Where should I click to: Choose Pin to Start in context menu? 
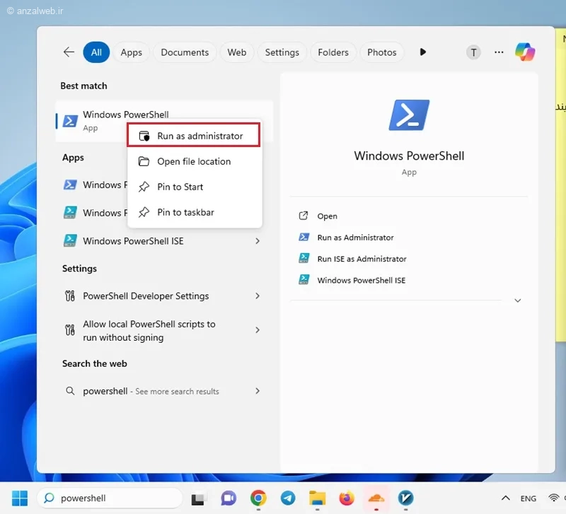point(195,187)
